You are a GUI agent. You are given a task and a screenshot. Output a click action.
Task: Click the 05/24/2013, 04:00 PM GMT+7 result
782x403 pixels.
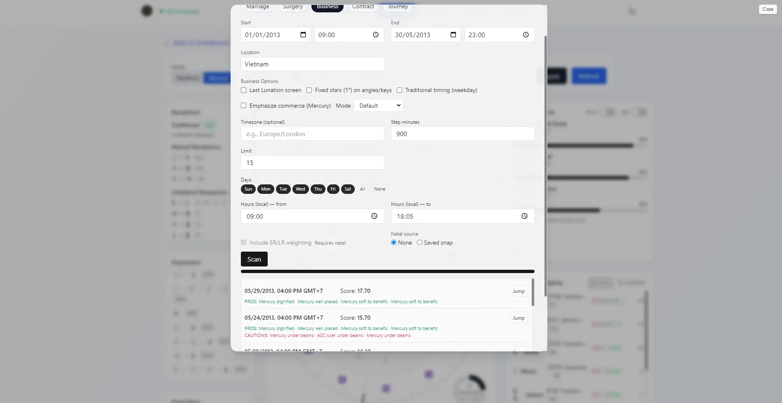[x=284, y=318]
